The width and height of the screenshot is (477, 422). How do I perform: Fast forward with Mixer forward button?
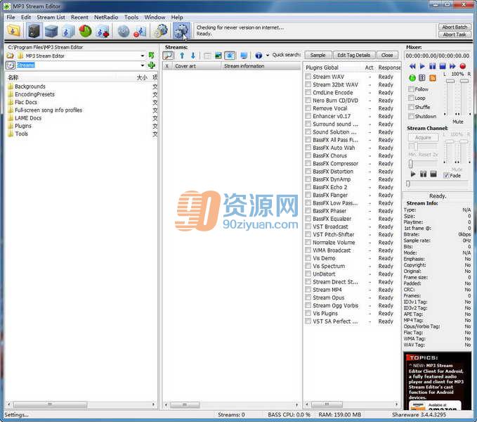click(x=452, y=66)
